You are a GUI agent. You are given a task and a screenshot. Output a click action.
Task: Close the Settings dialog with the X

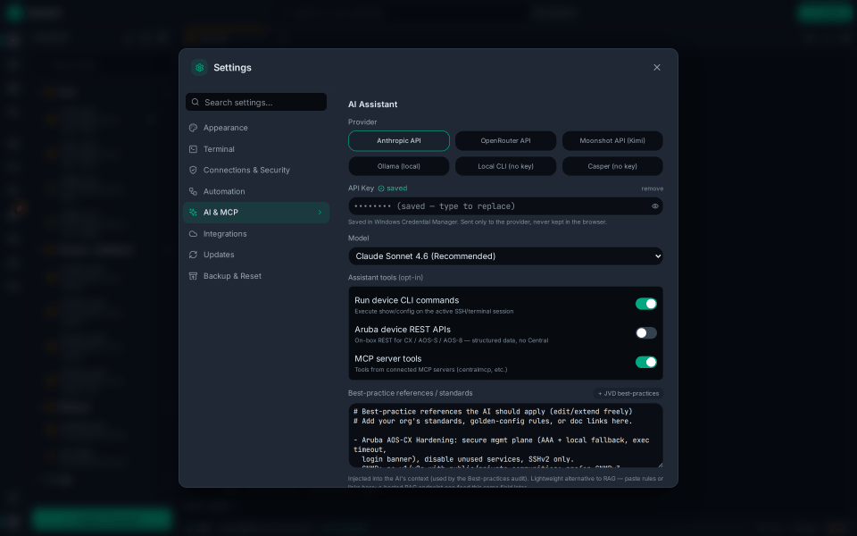point(657,67)
